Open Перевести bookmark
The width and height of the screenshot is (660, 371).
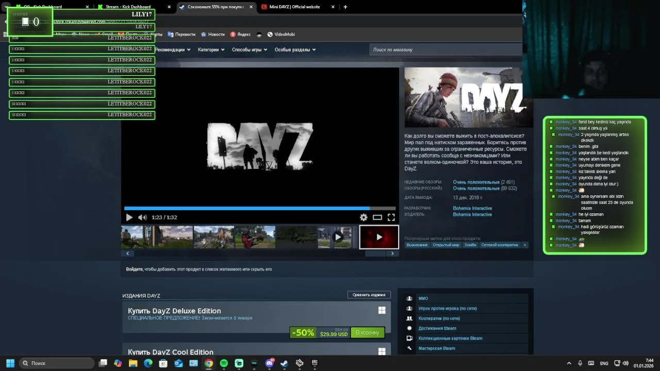pyautogui.click(x=181, y=35)
